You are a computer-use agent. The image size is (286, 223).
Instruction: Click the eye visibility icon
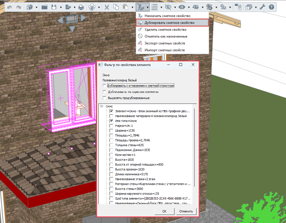click(x=182, y=7)
